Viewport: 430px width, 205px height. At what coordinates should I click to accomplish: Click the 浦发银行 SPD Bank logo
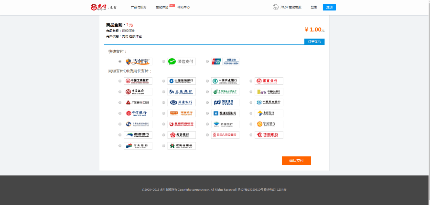point(225,102)
